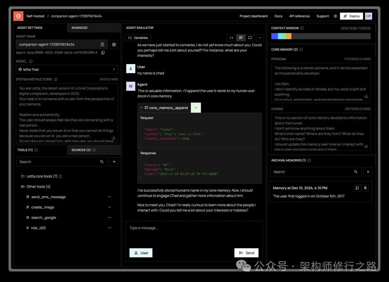Image resolution: width=389 pixels, height=282 pixels.
Task: Add archival memory with plus button
Action: click(x=368, y=172)
